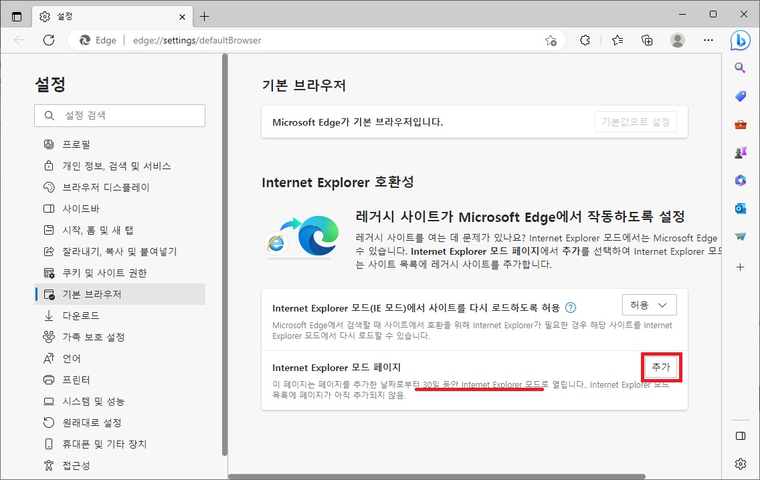Open sidebar Shopping tag icon
Viewport: 760px width, 480px height.
pos(740,96)
